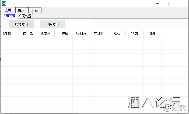189x114 pixels.
Task: Click the 管理 column header
Action: click(x=152, y=33)
